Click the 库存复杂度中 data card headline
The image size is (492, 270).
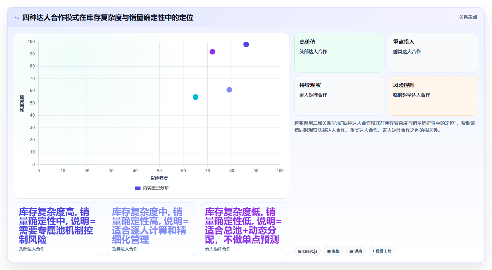point(150,226)
